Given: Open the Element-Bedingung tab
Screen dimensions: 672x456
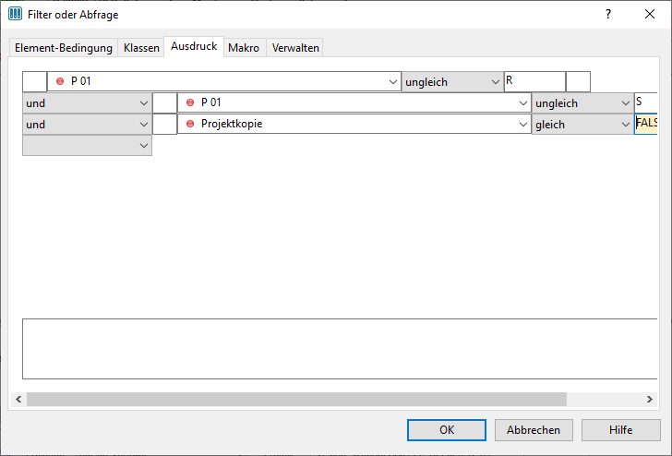Looking at the screenshot, I should (64, 48).
